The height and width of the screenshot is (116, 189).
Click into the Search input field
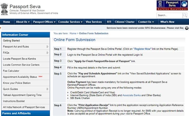tap(169, 15)
